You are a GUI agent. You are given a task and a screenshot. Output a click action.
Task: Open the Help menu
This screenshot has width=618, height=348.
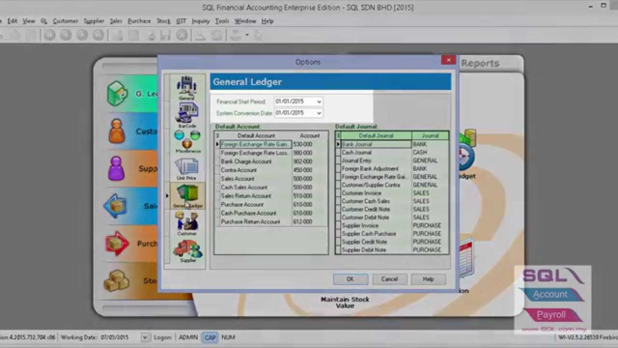267,21
